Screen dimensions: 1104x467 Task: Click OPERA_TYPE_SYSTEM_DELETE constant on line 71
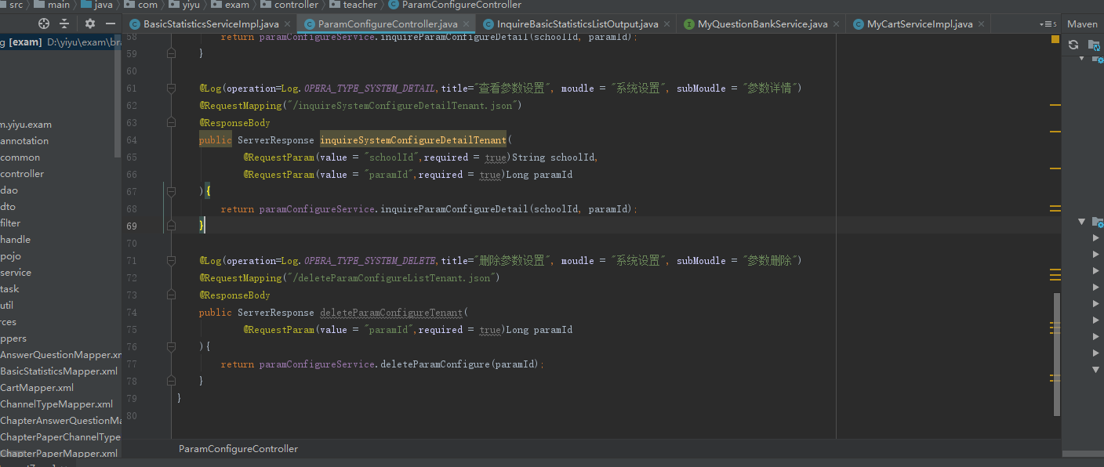369,261
